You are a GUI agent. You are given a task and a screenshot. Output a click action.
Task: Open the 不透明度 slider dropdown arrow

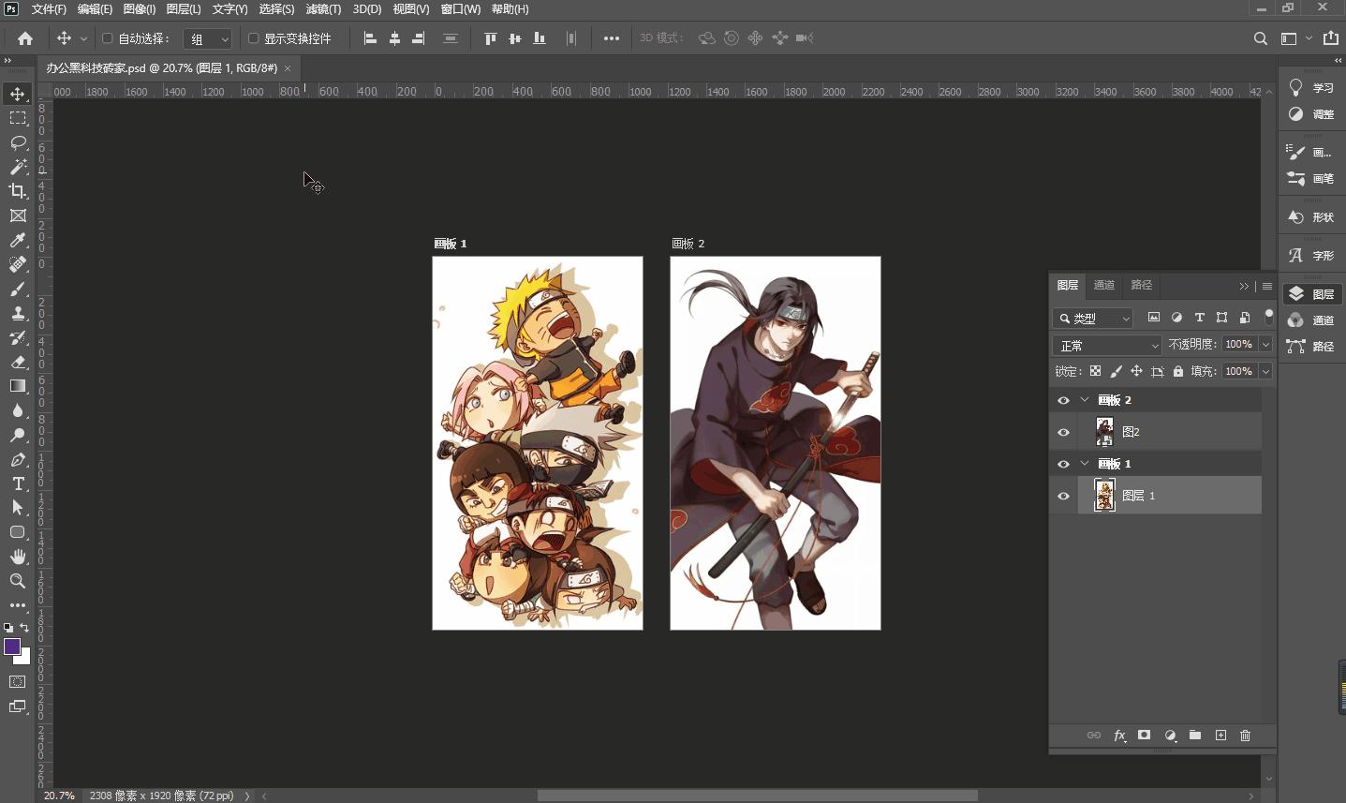click(x=1265, y=344)
